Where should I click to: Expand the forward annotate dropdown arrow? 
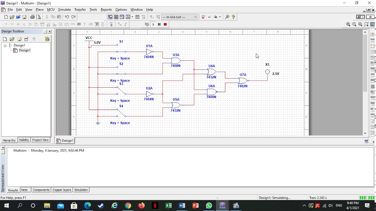click(x=220, y=17)
